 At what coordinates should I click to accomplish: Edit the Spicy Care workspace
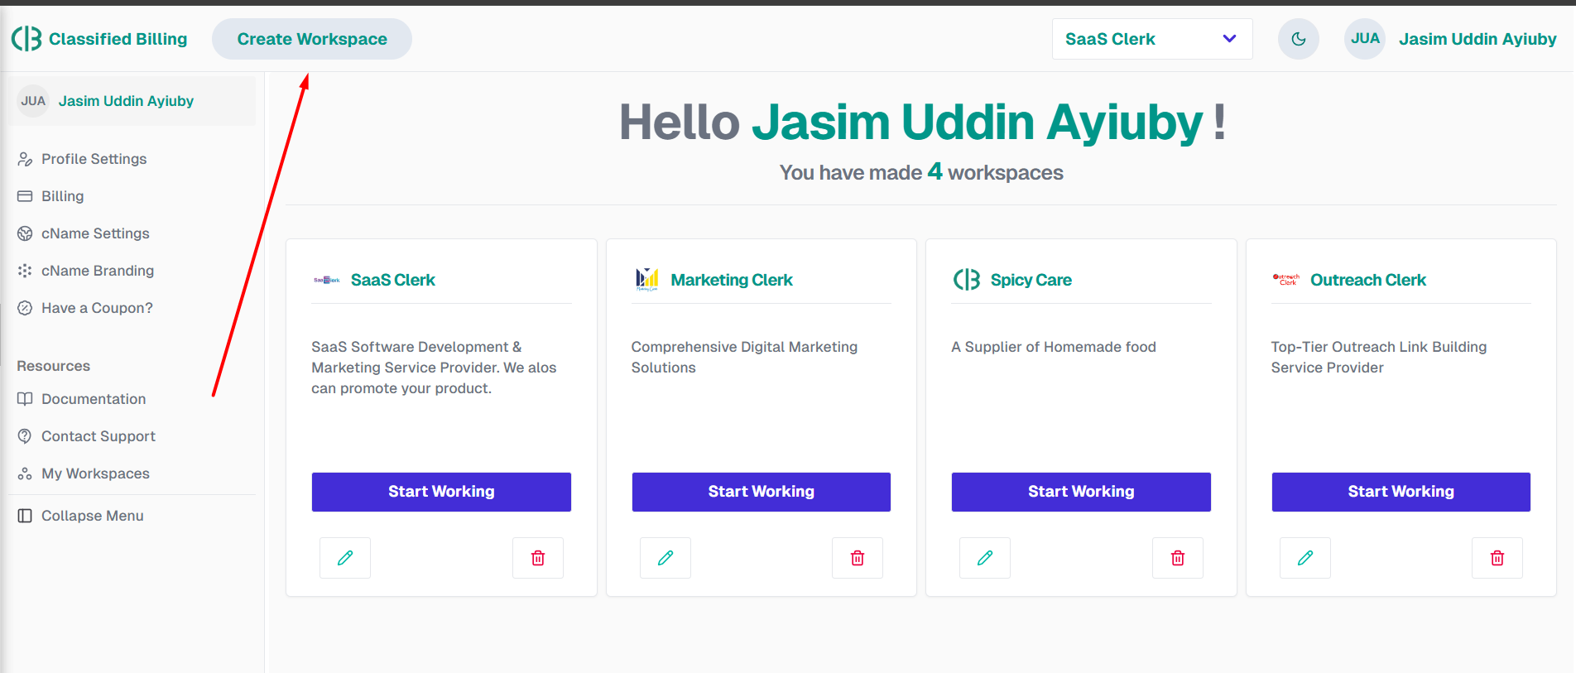pos(985,558)
